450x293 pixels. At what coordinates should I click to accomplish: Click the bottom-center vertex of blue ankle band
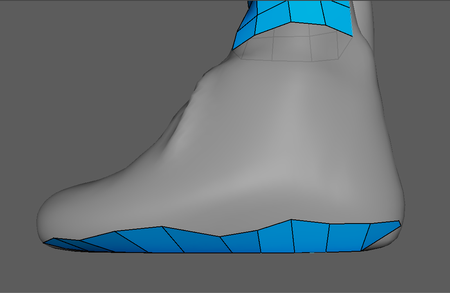(x=291, y=22)
